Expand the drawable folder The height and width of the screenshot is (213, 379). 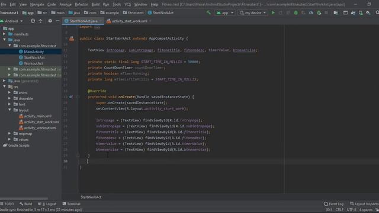click(9, 98)
